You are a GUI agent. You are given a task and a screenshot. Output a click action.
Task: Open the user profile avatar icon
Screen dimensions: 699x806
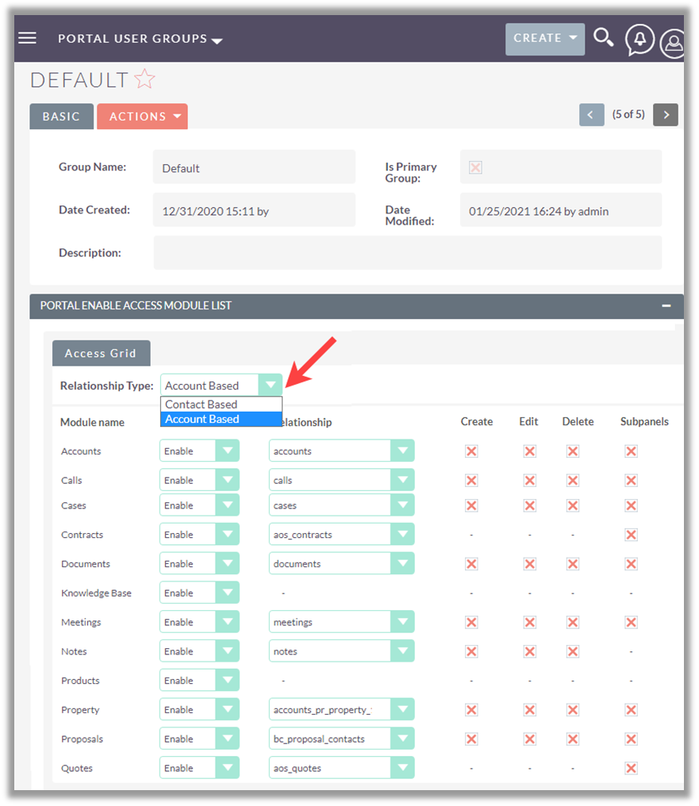tap(674, 43)
